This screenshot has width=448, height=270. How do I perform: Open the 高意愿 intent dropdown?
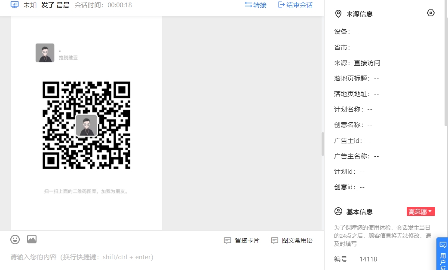point(420,212)
